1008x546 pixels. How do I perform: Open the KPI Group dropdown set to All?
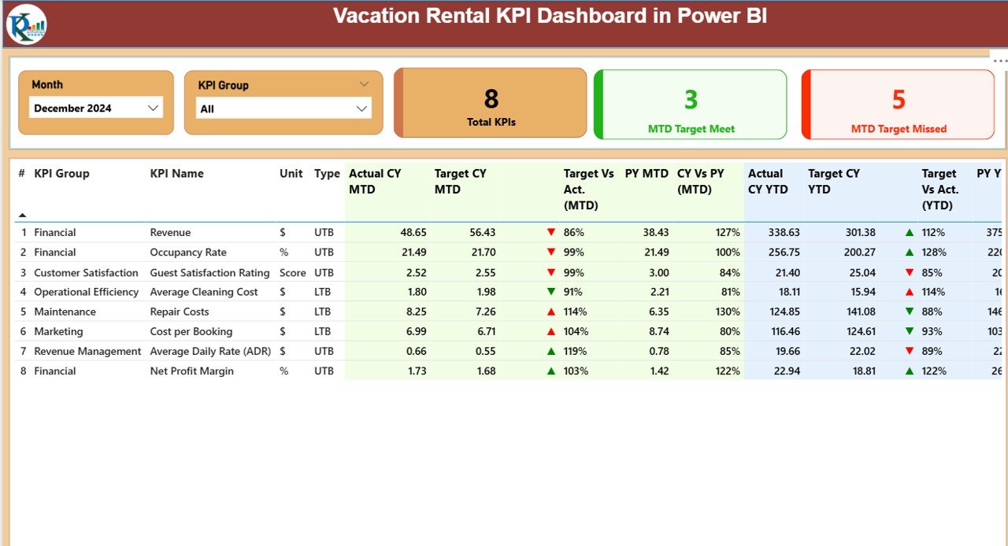(x=283, y=109)
